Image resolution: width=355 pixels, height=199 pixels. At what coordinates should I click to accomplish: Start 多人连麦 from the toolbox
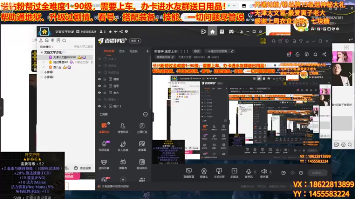pyautogui.click(x=123, y=146)
